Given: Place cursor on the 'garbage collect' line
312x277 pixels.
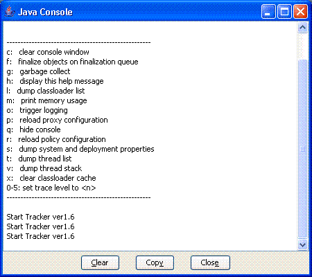Looking at the screenshot, I should [x=38, y=71].
